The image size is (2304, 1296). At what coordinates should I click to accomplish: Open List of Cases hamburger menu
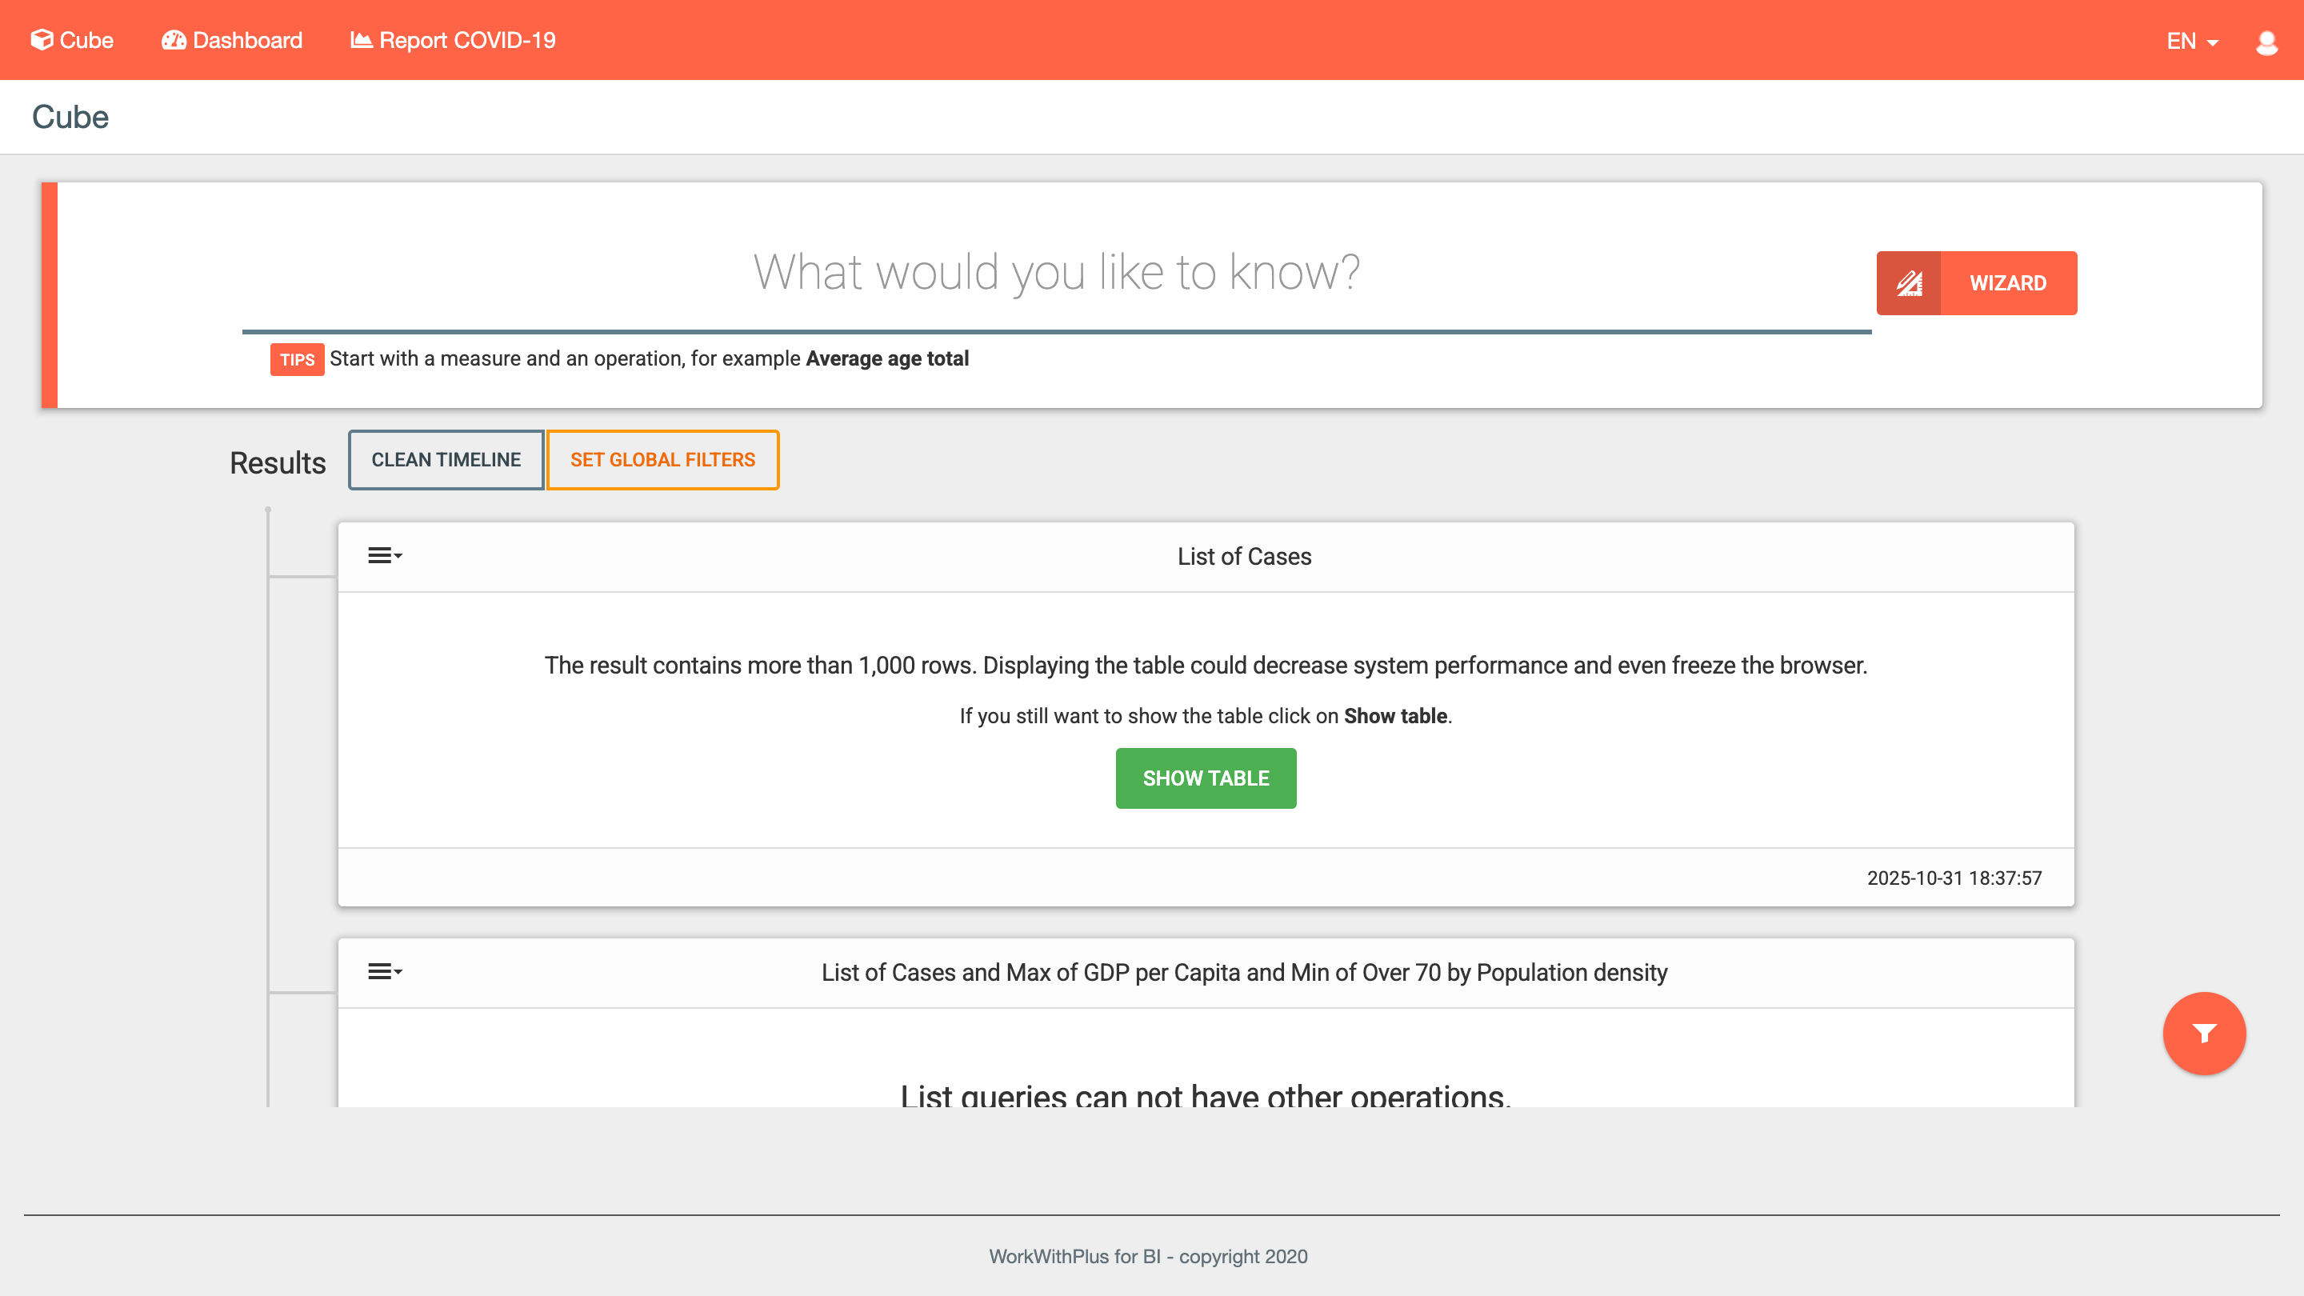coord(385,556)
